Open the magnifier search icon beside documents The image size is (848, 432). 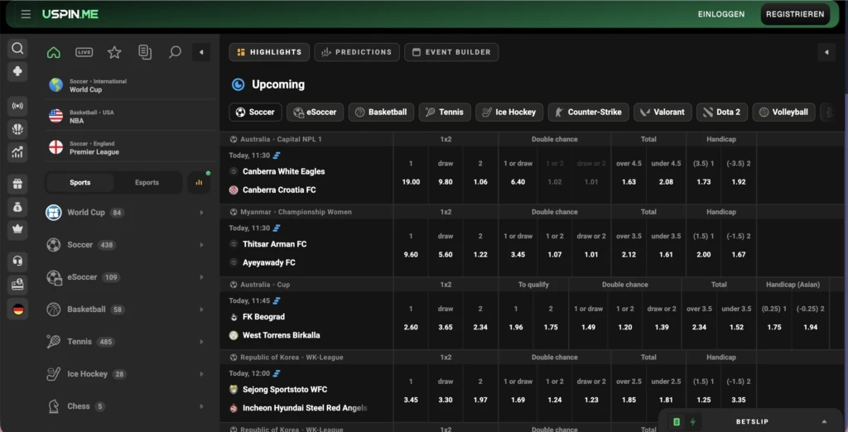tap(175, 52)
